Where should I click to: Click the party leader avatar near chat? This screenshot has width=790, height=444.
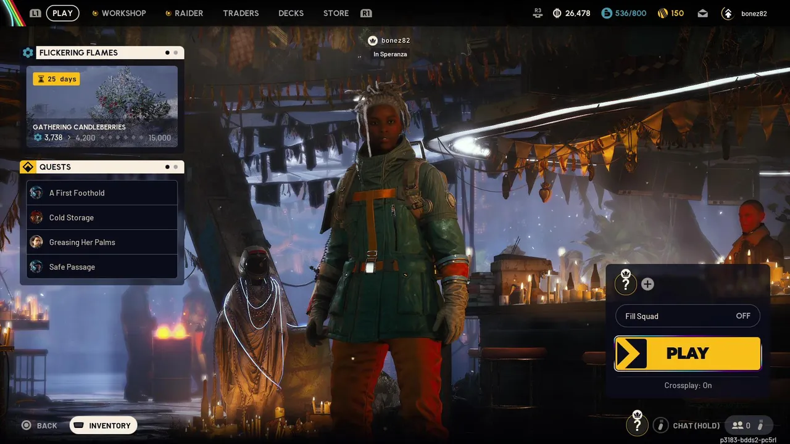click(637, 424)
